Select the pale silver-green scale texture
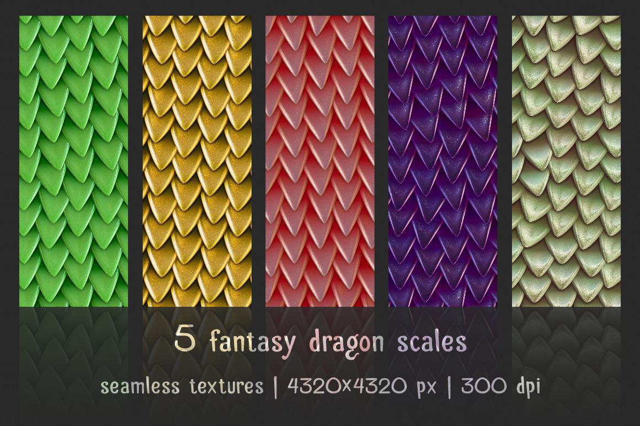The image size is (640, 426). tap(566, 161)
